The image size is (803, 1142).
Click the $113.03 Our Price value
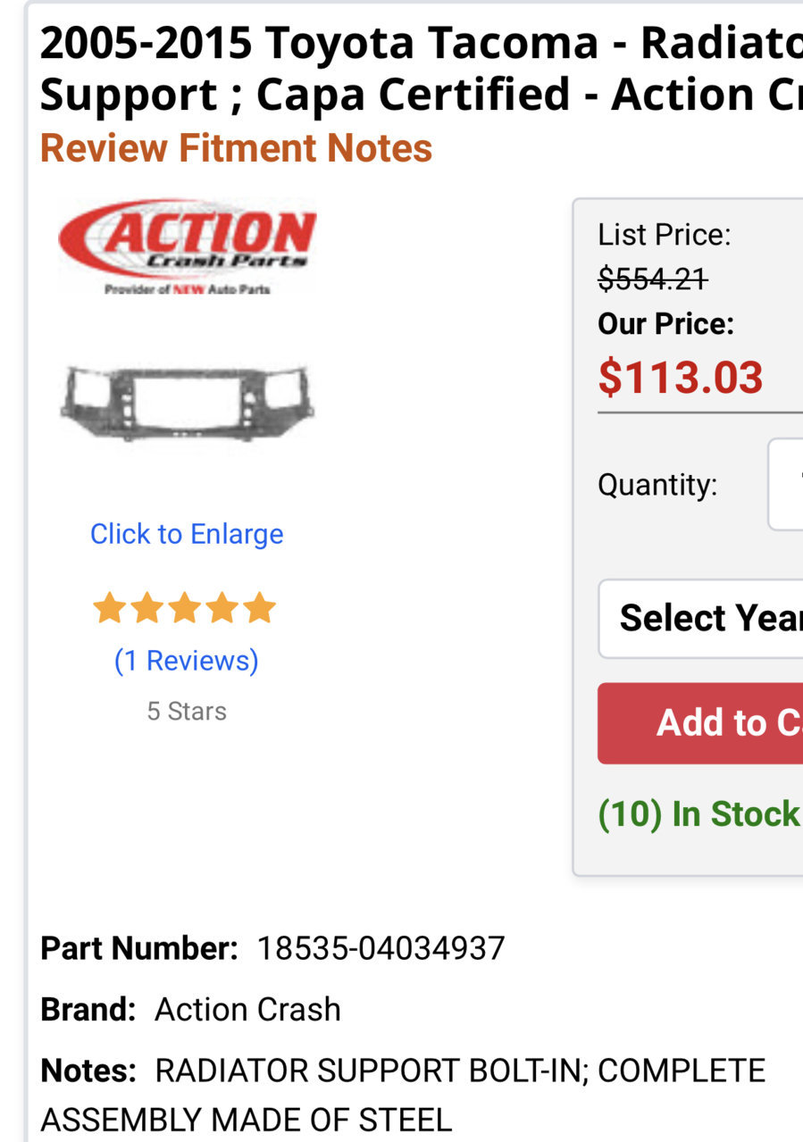click(681, 378)
